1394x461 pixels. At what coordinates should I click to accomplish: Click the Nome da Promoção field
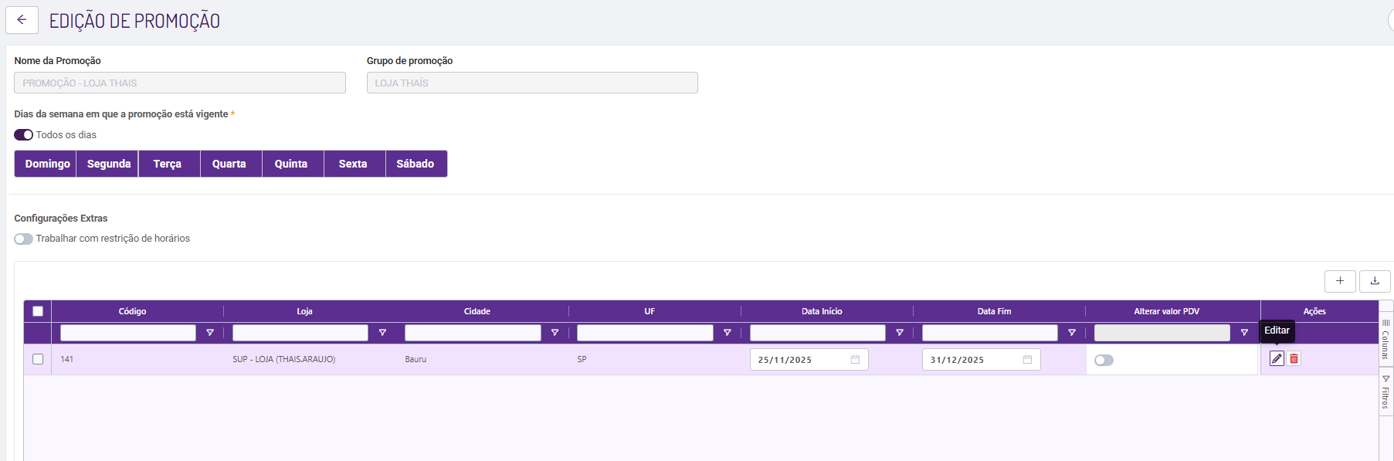tap(180, 83)
